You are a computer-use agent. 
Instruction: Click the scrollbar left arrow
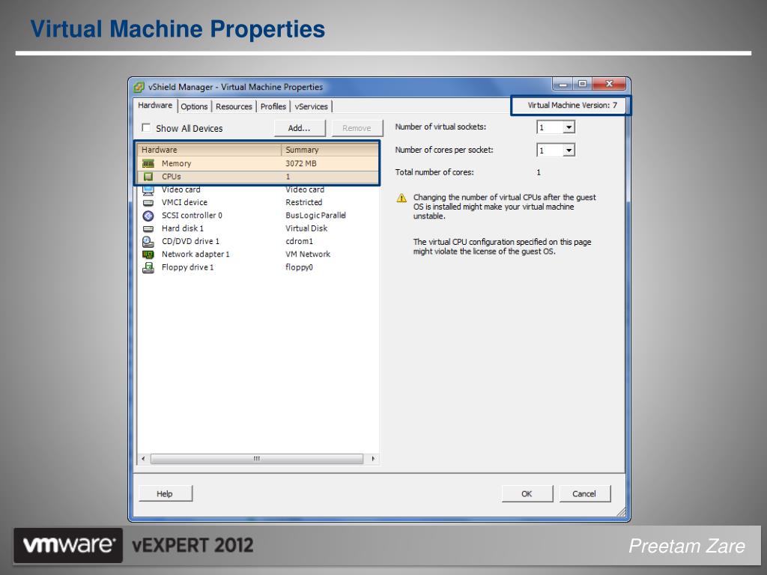click(x=143, y=459)
